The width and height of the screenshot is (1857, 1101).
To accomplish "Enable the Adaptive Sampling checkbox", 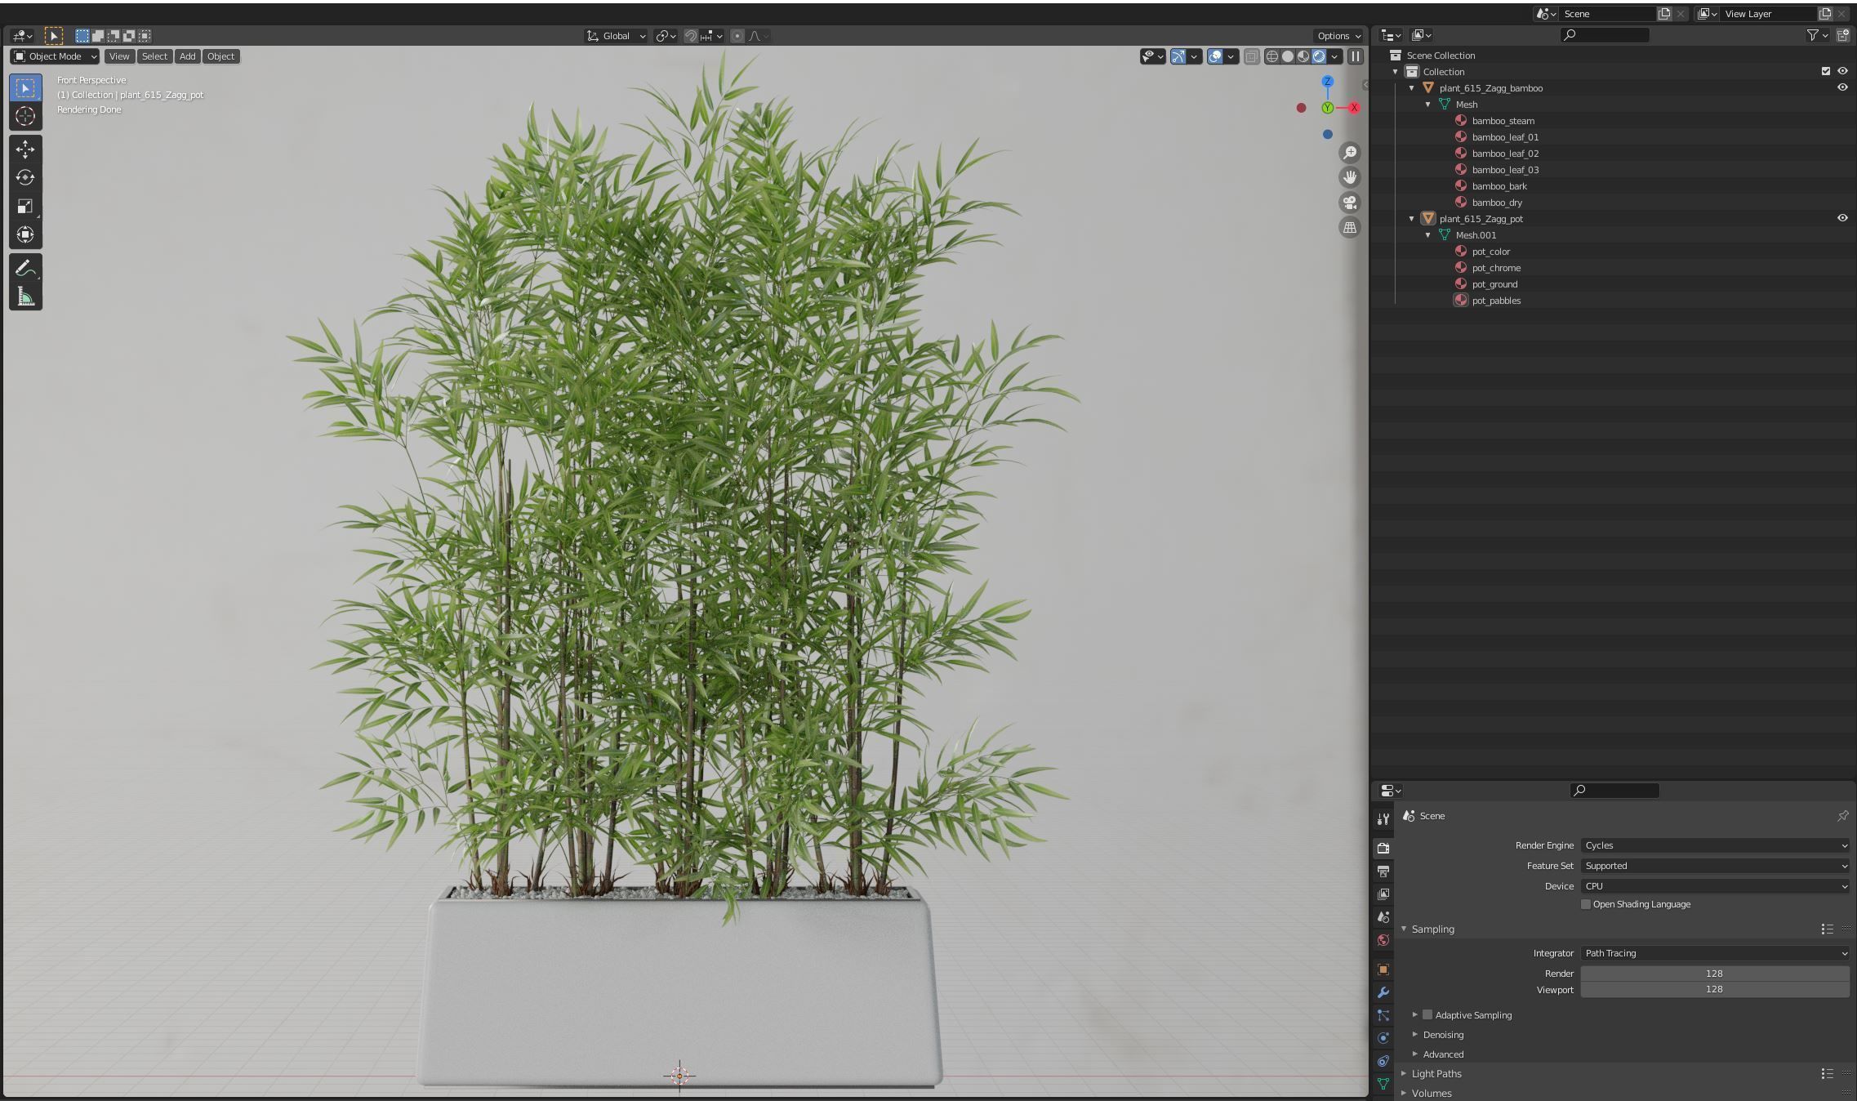I will pos(1427,1015).
